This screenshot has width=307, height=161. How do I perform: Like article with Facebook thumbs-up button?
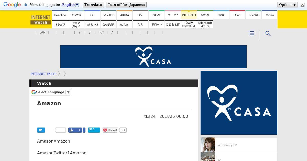[x=75, y=130]
